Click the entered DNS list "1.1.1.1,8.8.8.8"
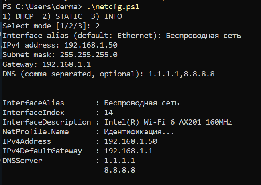261x185 pixels. pyautogui.click(x=182, y=74)
